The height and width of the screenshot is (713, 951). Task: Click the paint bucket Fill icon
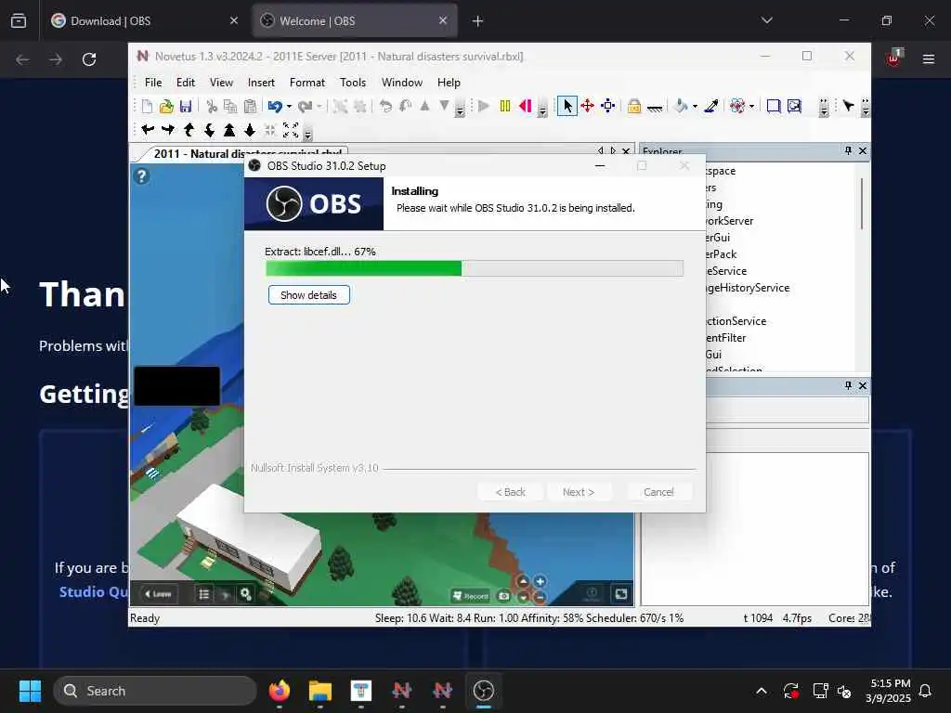coord(681,107)
